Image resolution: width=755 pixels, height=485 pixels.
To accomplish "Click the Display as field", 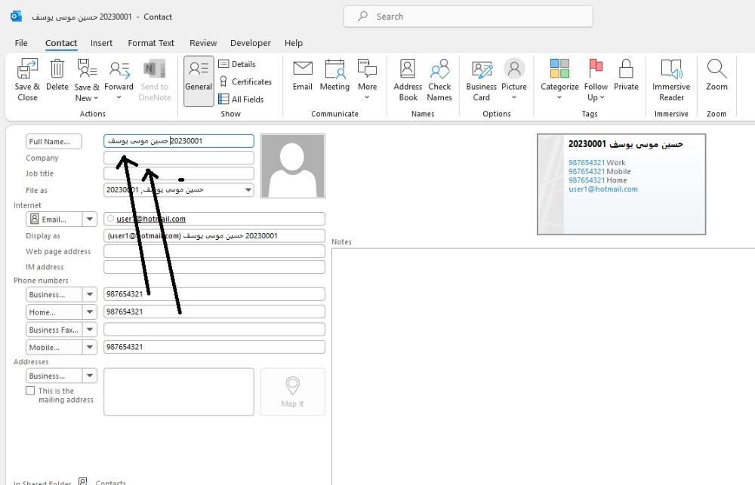I will point(214,236).
